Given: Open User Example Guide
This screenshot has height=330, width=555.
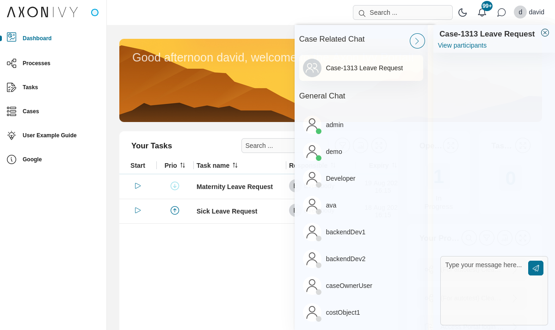Looking at the screenshot, I should [49, 135].
